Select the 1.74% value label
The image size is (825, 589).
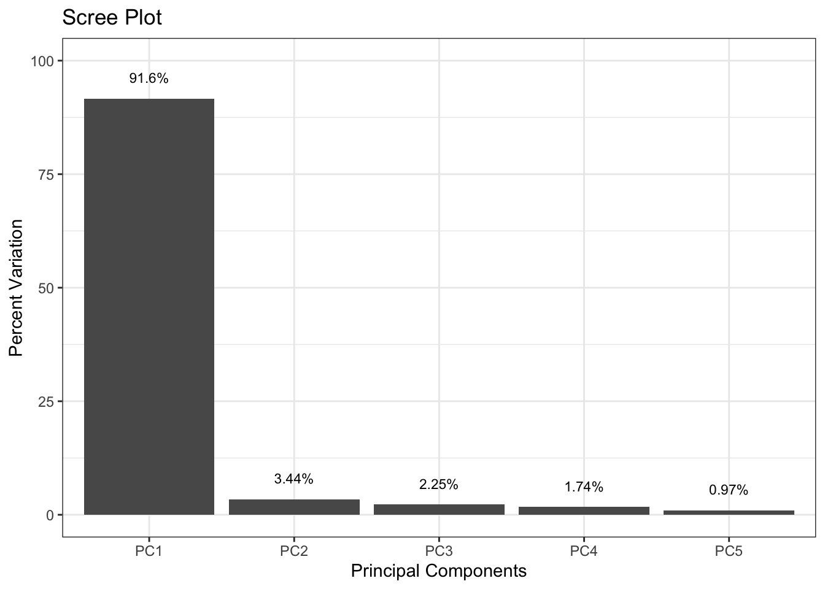(x=584, y=487)
